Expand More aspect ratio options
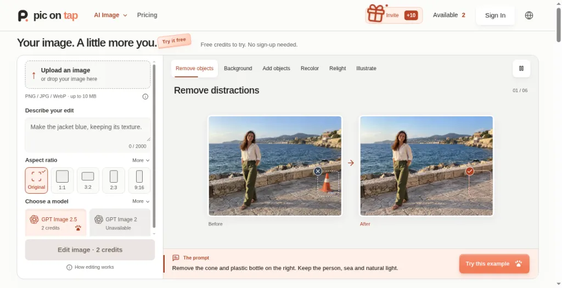The width and height of the screenshot is (562, 288). pyautogui.click(x=141, y=160)
